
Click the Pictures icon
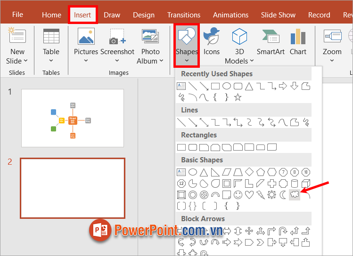[x=86, y=36]
